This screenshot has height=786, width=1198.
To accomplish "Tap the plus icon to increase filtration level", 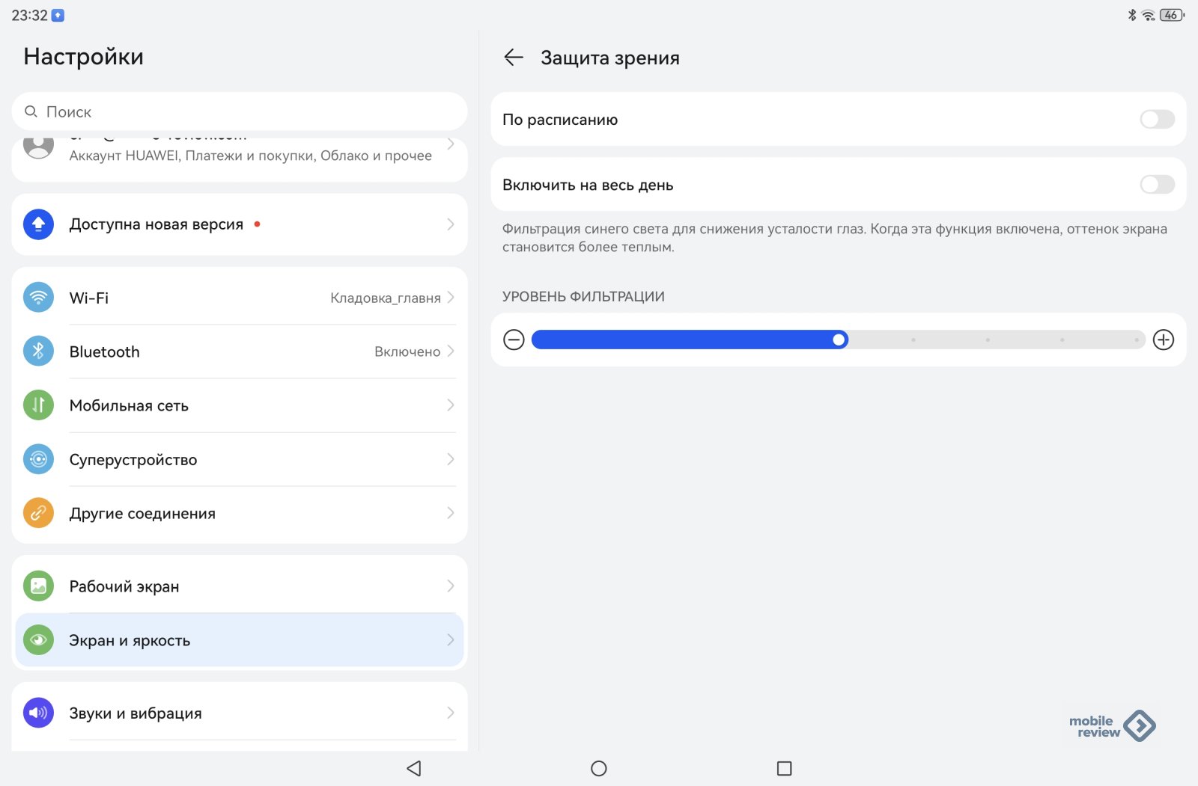I will pyautogui.click(x=1163, y=340).
